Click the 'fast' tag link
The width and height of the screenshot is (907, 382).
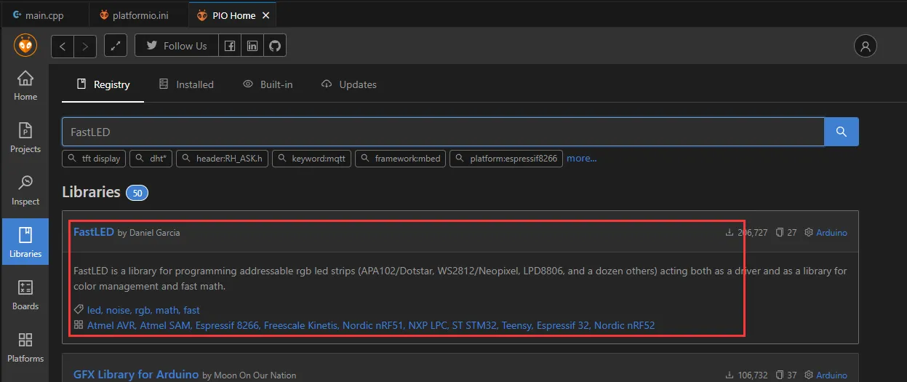click(x=191, y=310)
